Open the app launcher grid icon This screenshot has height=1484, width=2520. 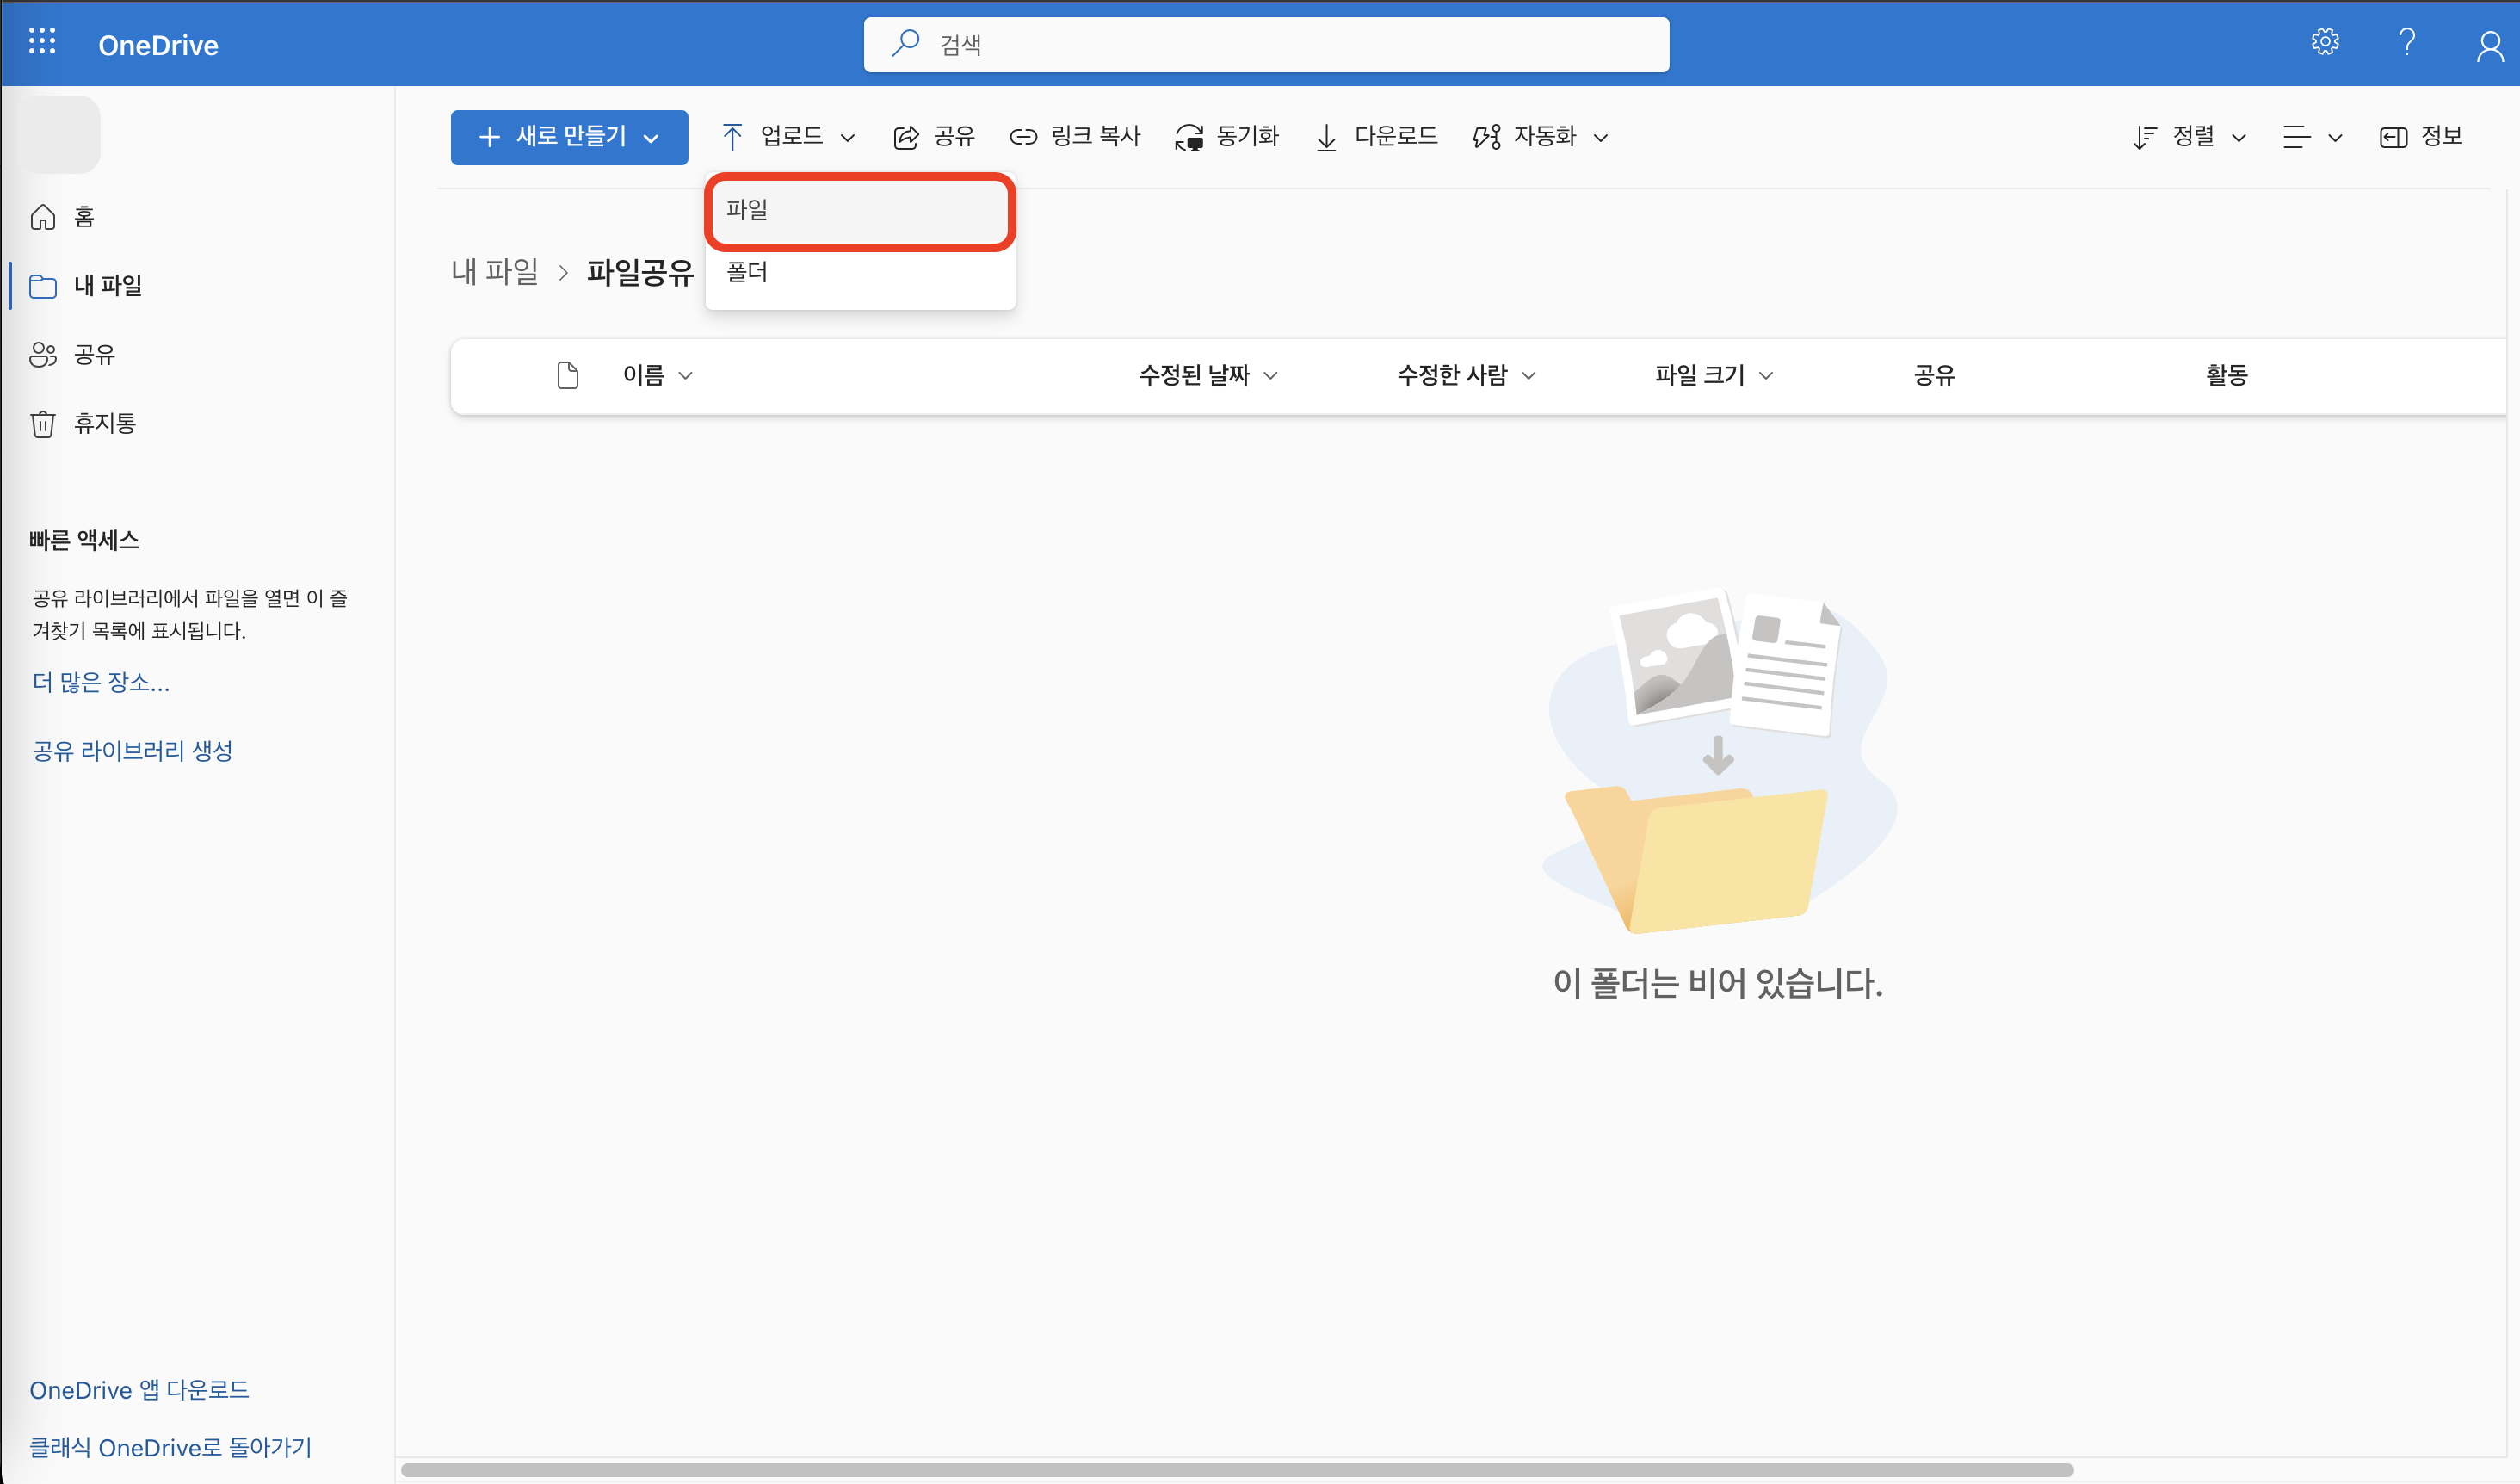[x=42, y=42]
